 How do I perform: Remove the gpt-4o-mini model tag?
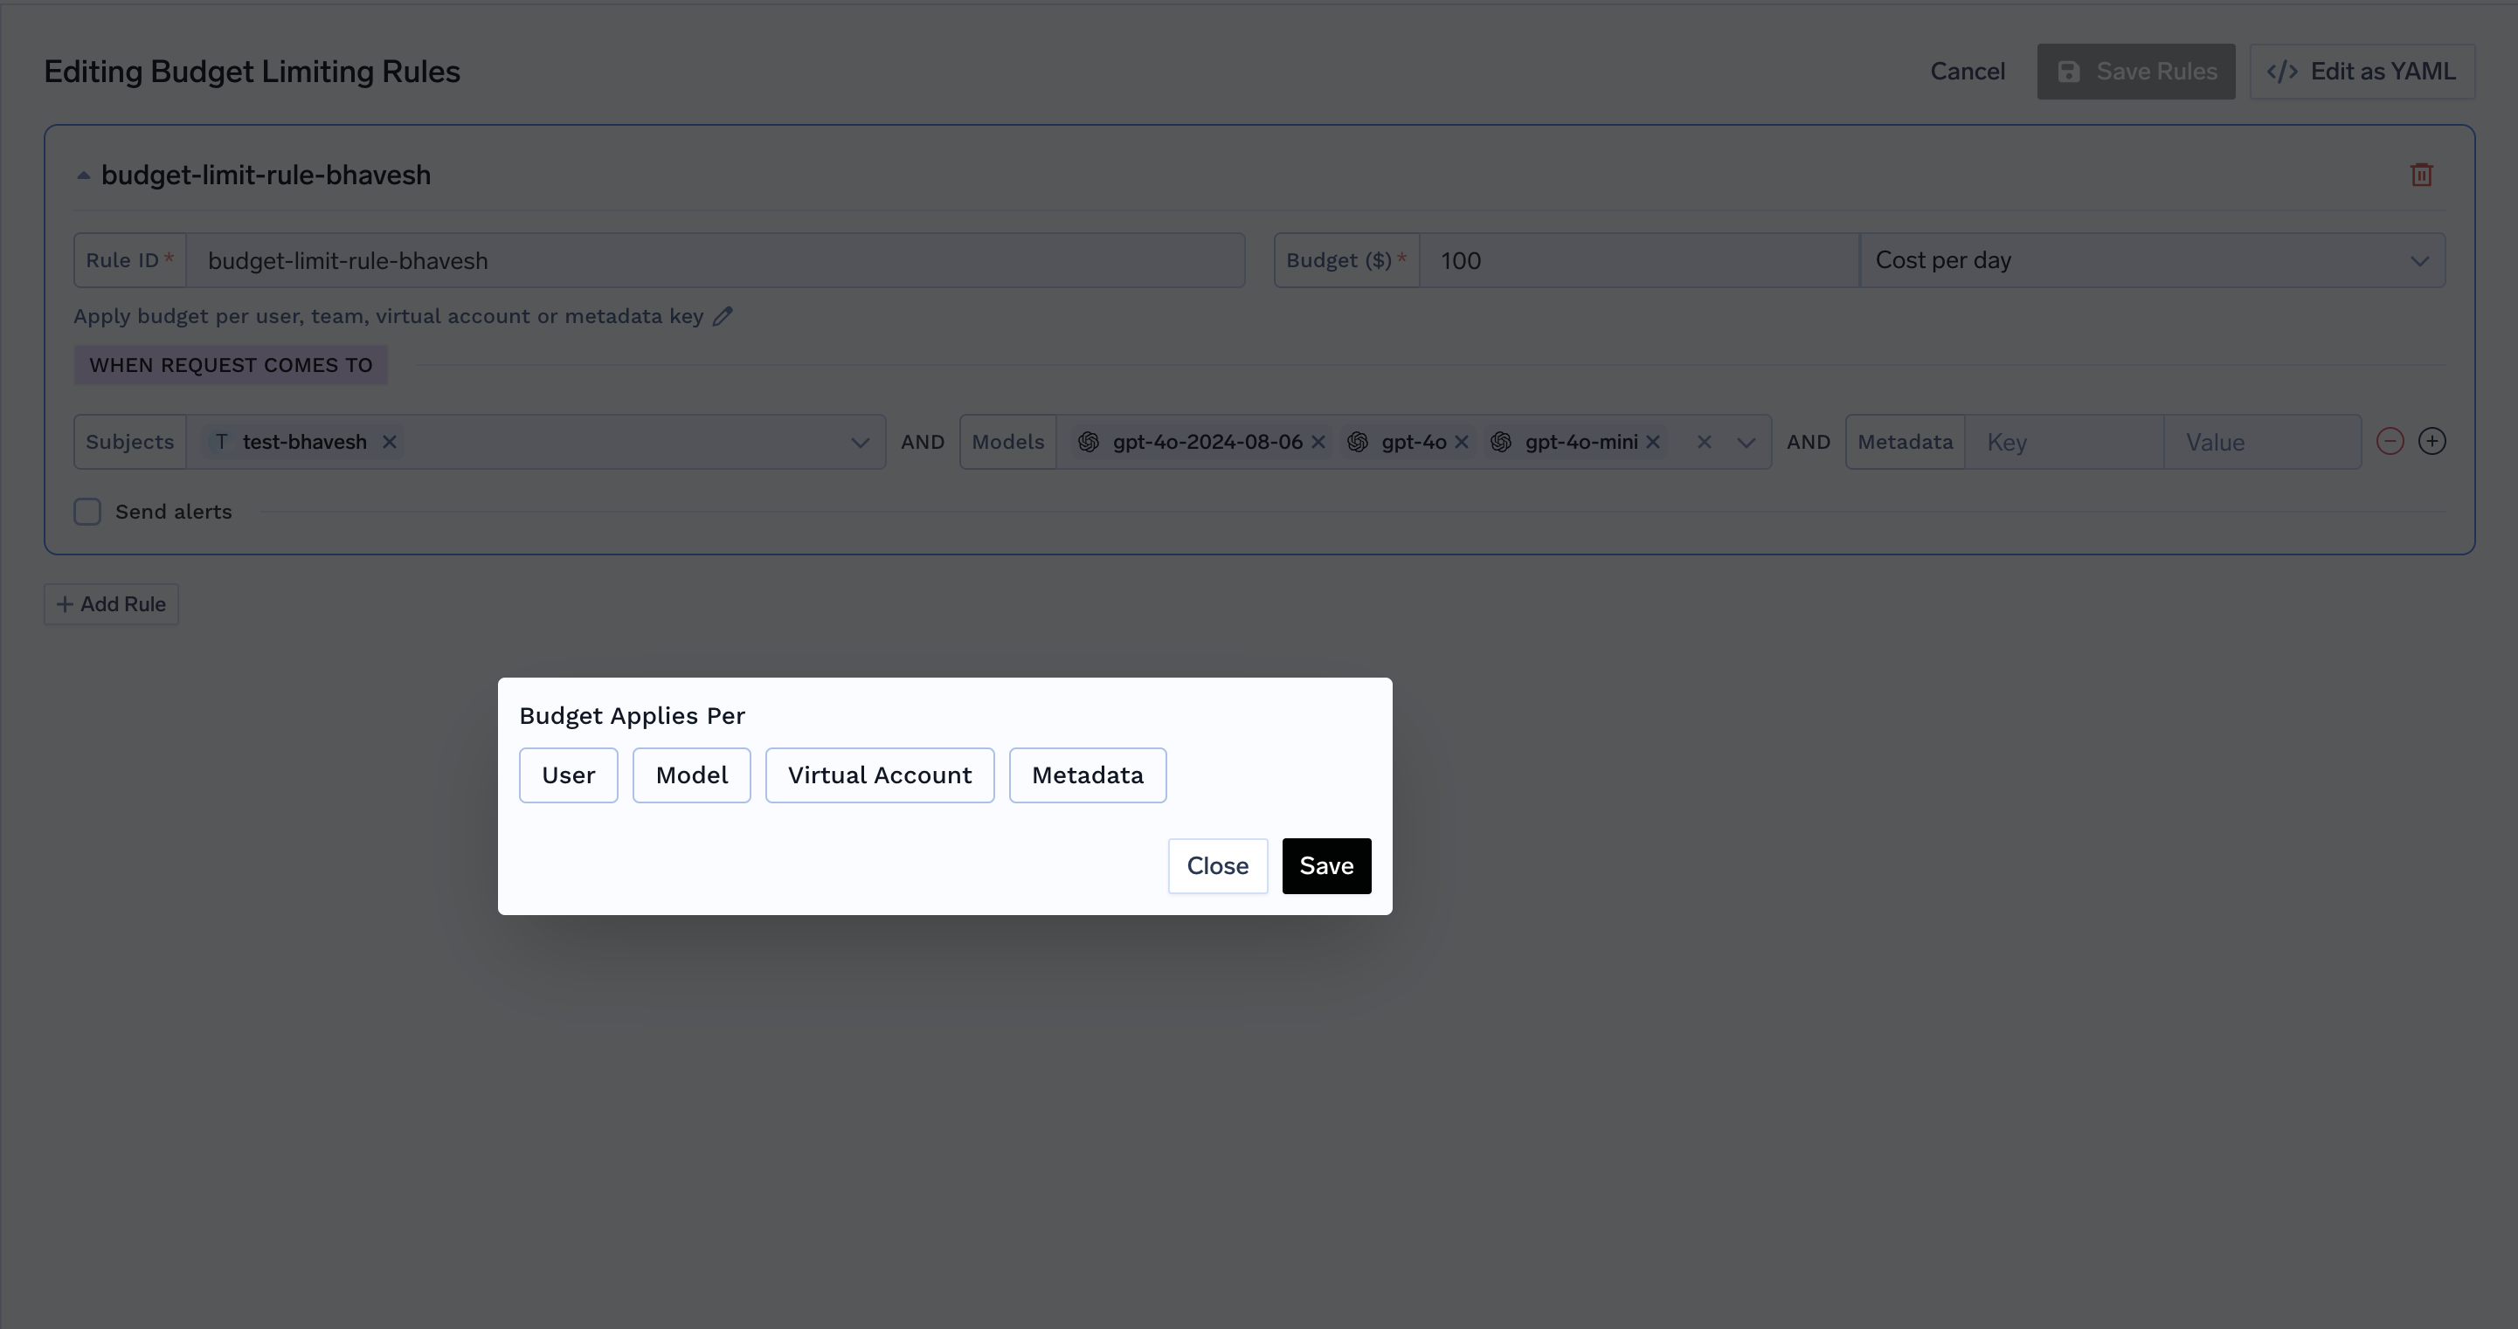click(1653, 442)
